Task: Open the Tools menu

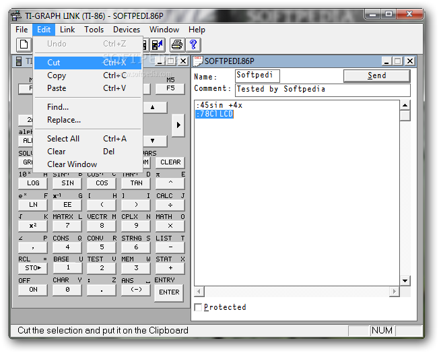Action: tap(94, 30)
